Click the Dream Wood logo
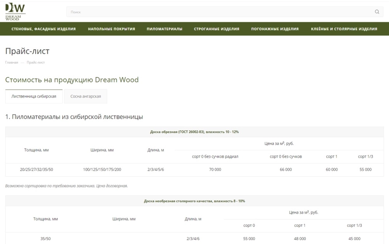 coord(15,11)
